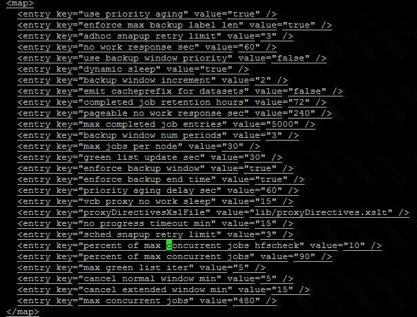
Task: Click value "240" of pageable no work response
Action: pyautogui.click(x=302, y=114)
